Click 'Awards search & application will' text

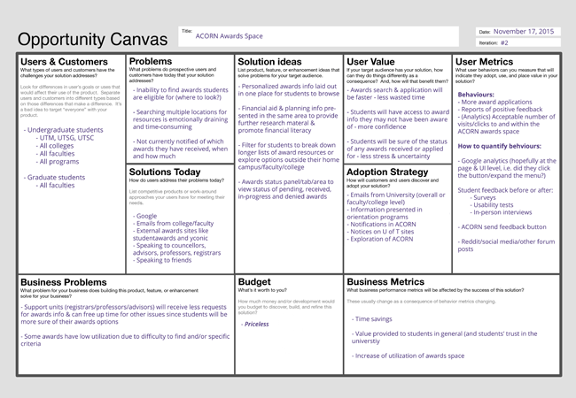coord(394,90)
